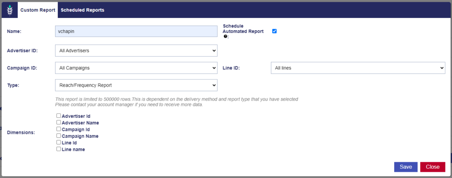The width and height of the screenshot is (452, 178).
Task: Change the report Type dropdown
Action: point(136,85)
